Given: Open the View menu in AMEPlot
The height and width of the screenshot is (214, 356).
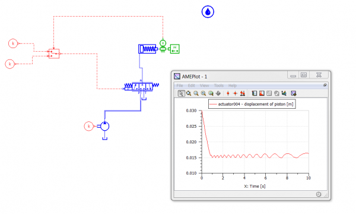Looking at the screenshot, I should (204, 86).
